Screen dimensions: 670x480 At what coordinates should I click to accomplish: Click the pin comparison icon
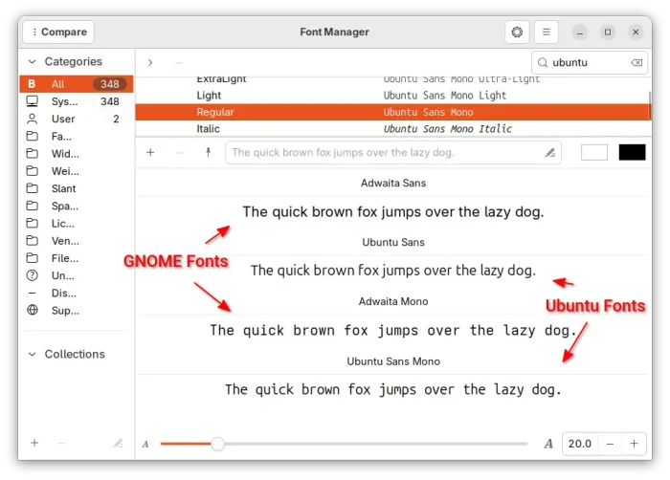208,152
